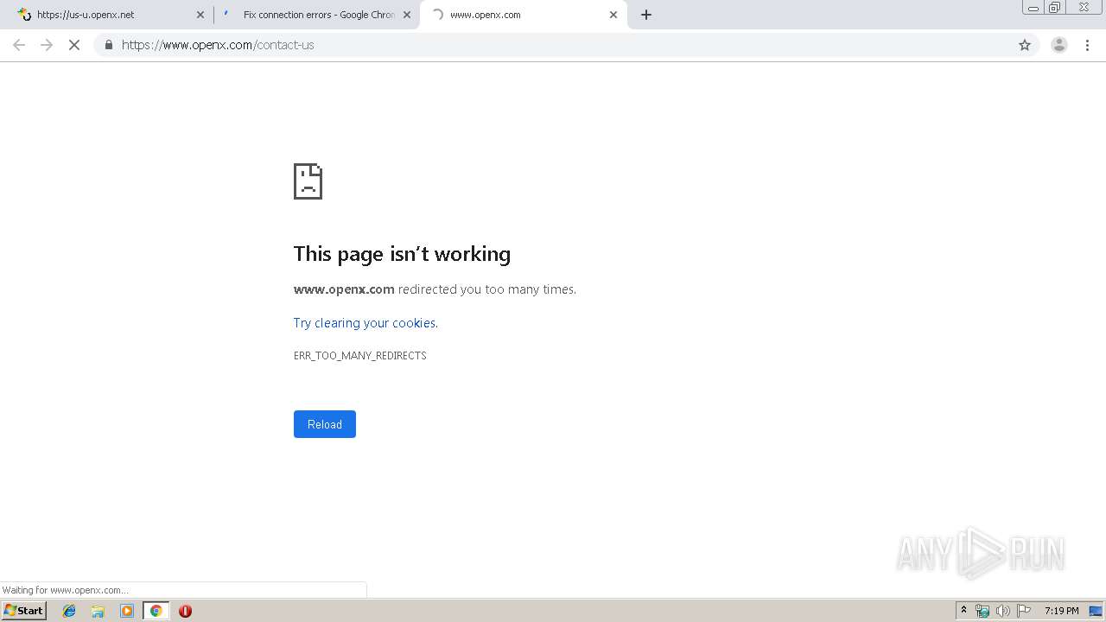
Task: Click the 7:19 PM clock
Action: [1061, 611]
